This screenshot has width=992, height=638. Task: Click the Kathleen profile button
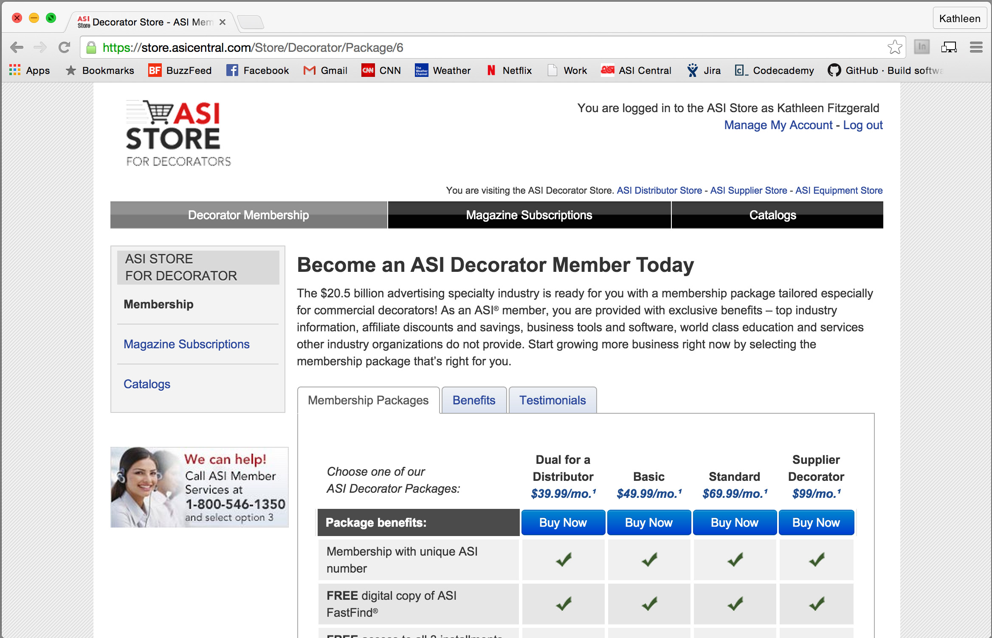click(x=959, y=18)
